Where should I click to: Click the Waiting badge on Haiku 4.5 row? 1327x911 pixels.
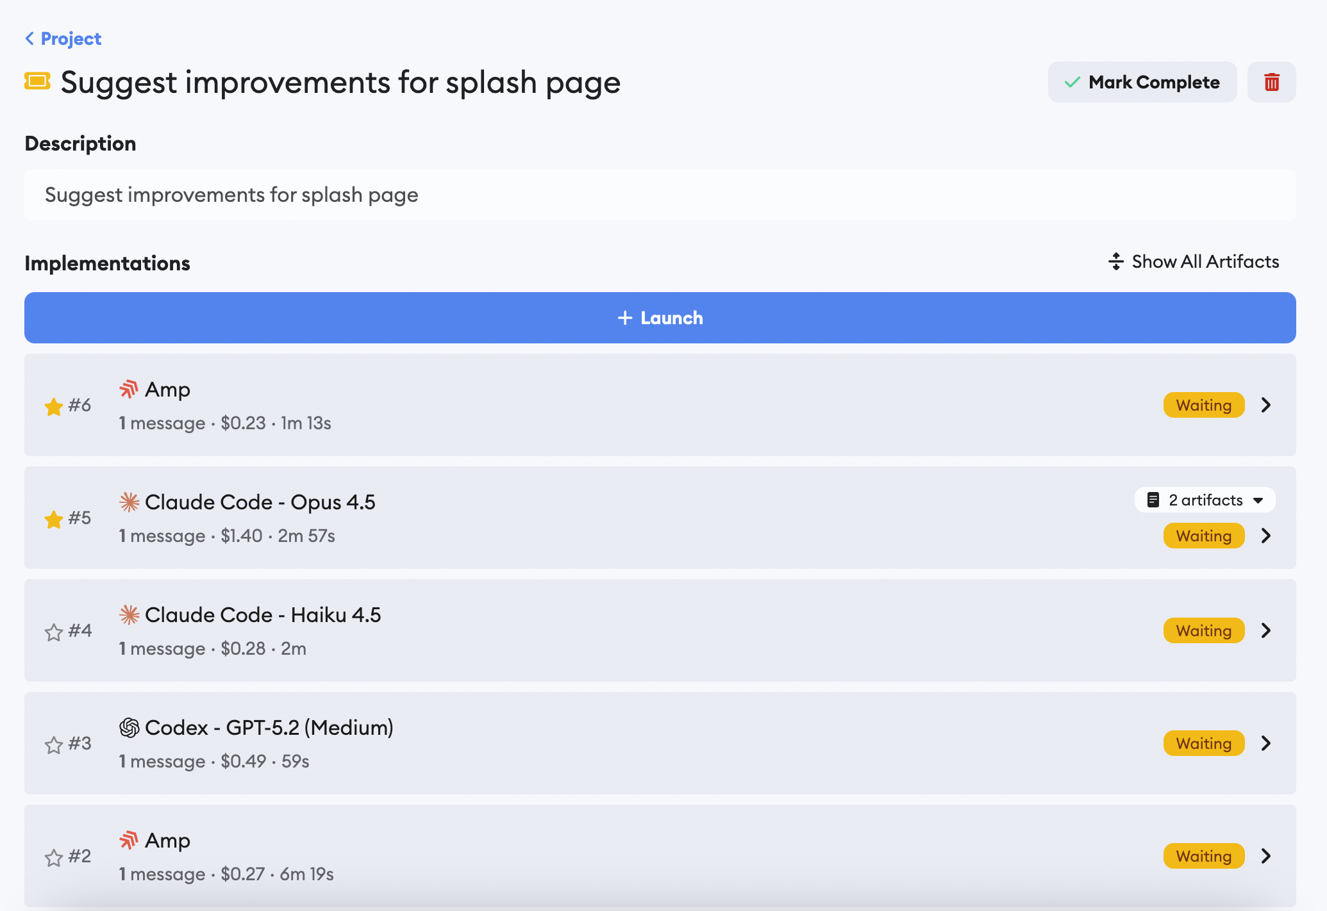(x=1204, y=630)
